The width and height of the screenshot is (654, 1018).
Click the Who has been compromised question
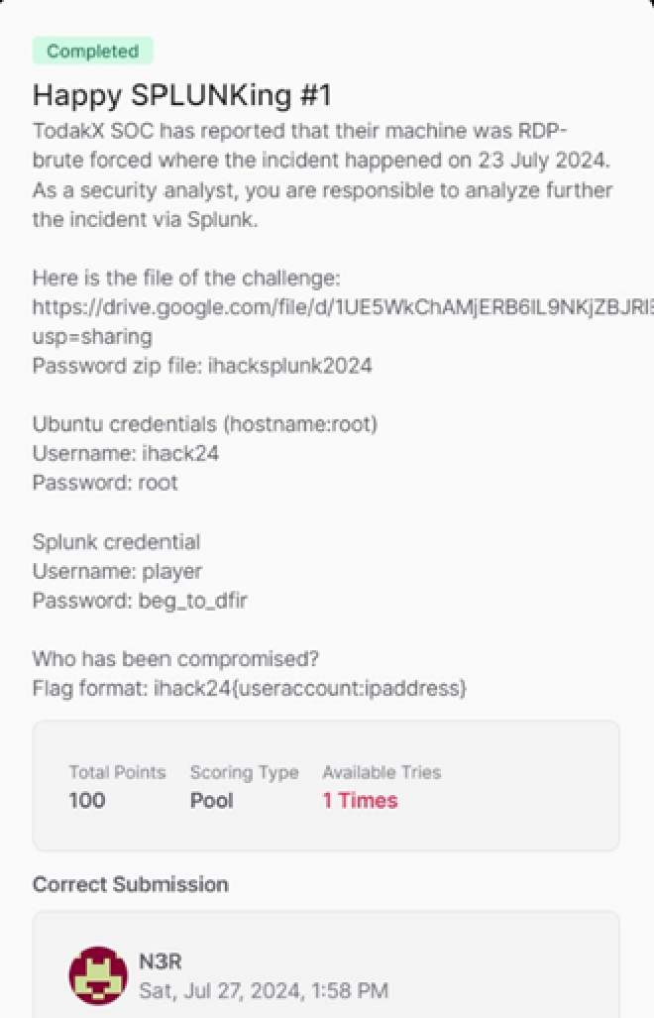[x=175, y=659]
